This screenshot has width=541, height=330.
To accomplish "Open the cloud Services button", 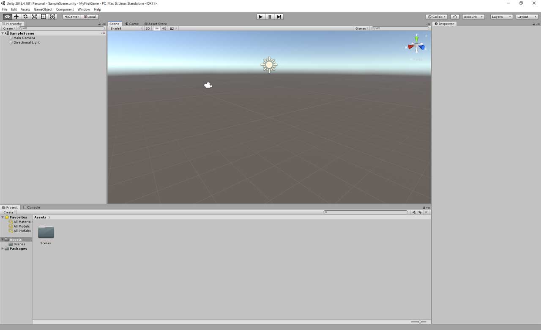I will point(455,17).
